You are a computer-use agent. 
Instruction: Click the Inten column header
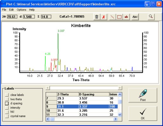pos(114,94)
